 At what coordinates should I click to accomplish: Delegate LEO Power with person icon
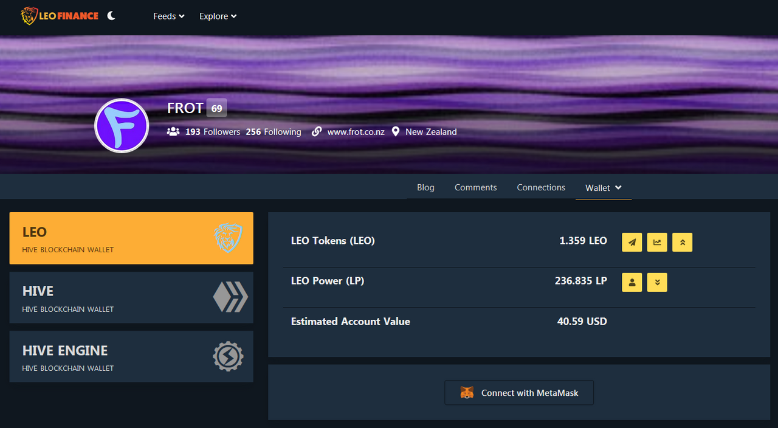pos(632,282)
